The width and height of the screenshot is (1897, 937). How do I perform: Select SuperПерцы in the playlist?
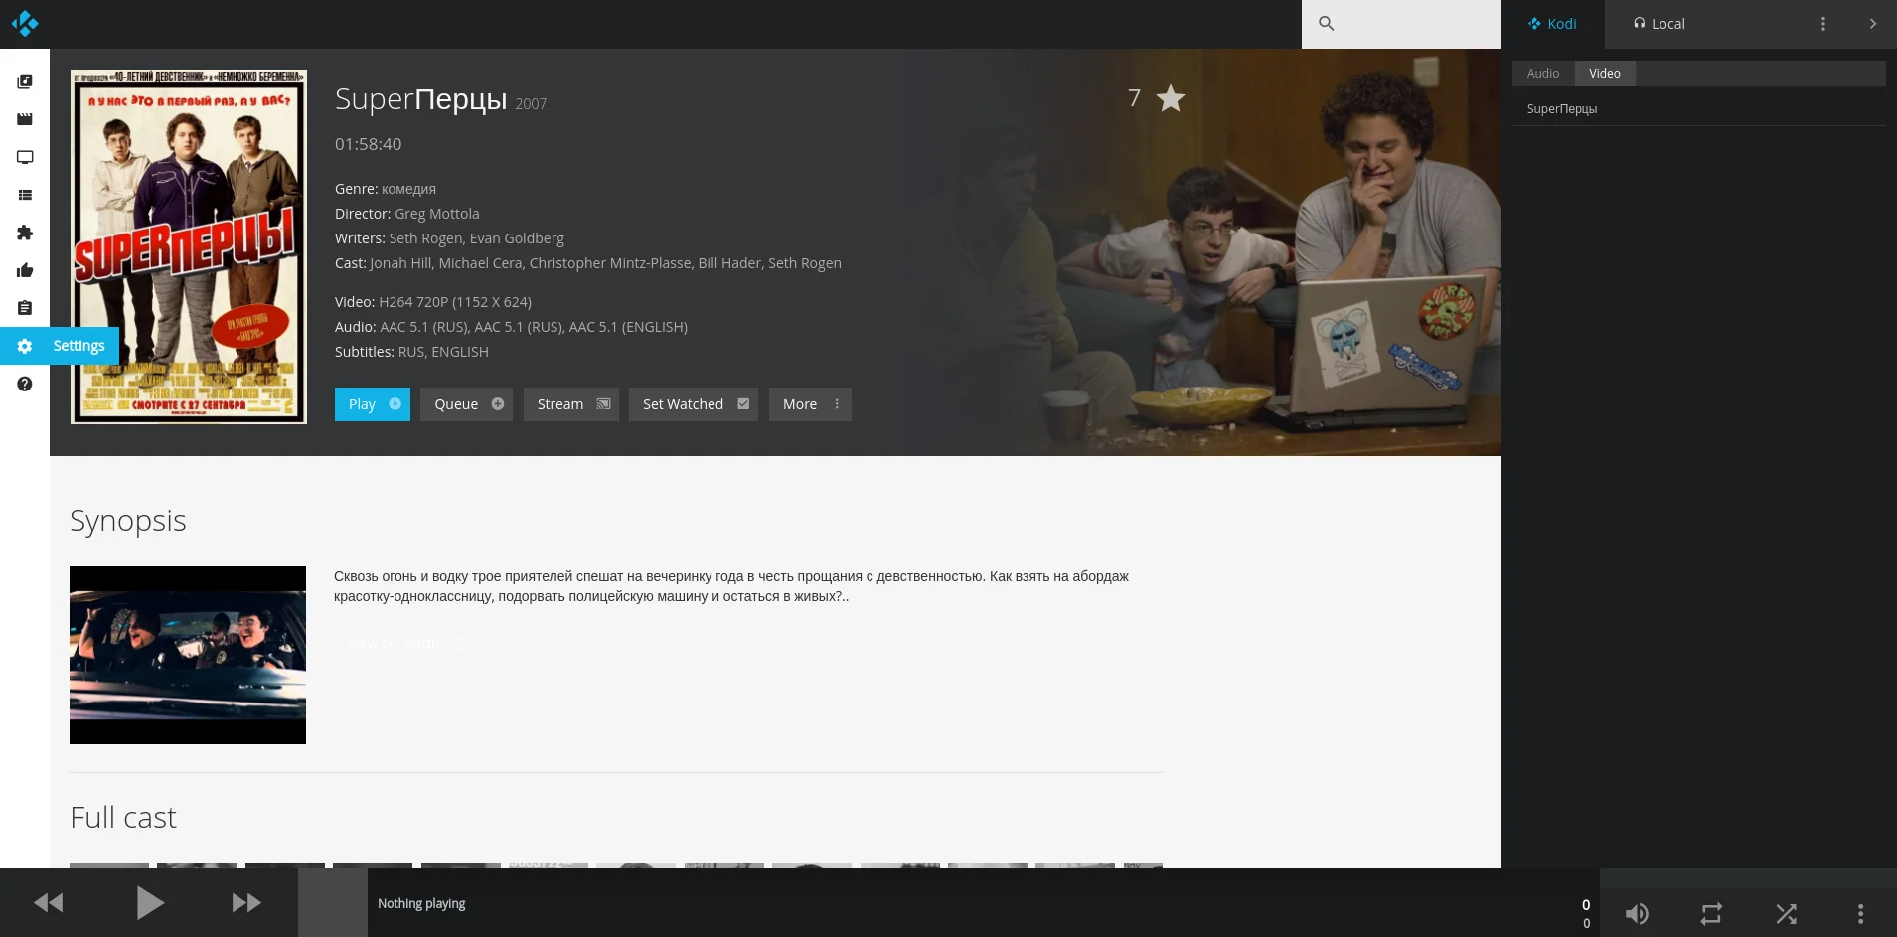point(1699,109)
